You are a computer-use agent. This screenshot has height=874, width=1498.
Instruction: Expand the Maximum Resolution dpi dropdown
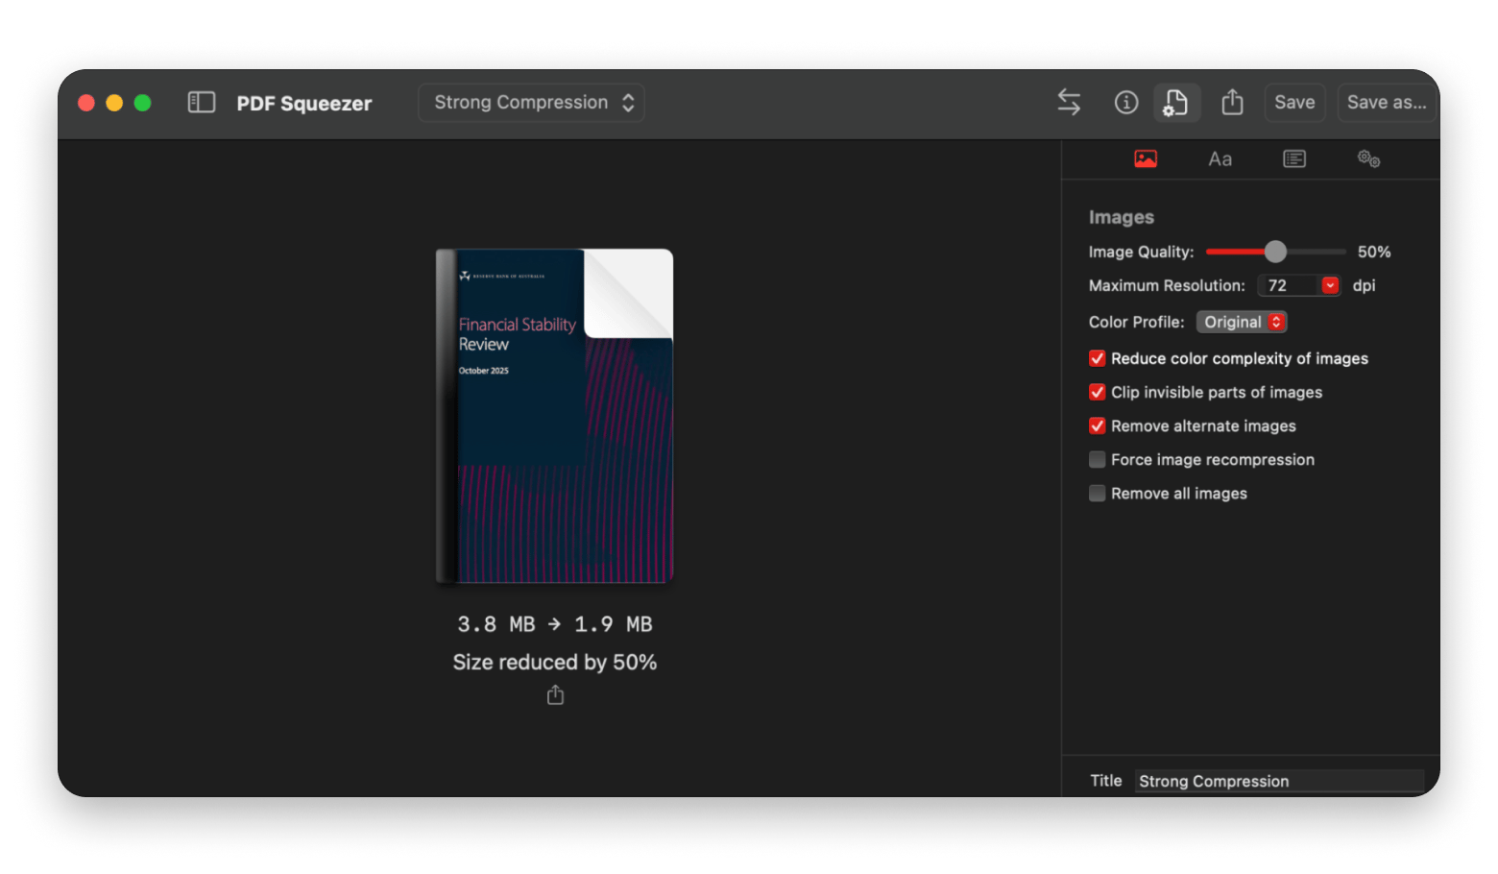coord(1330,285)
